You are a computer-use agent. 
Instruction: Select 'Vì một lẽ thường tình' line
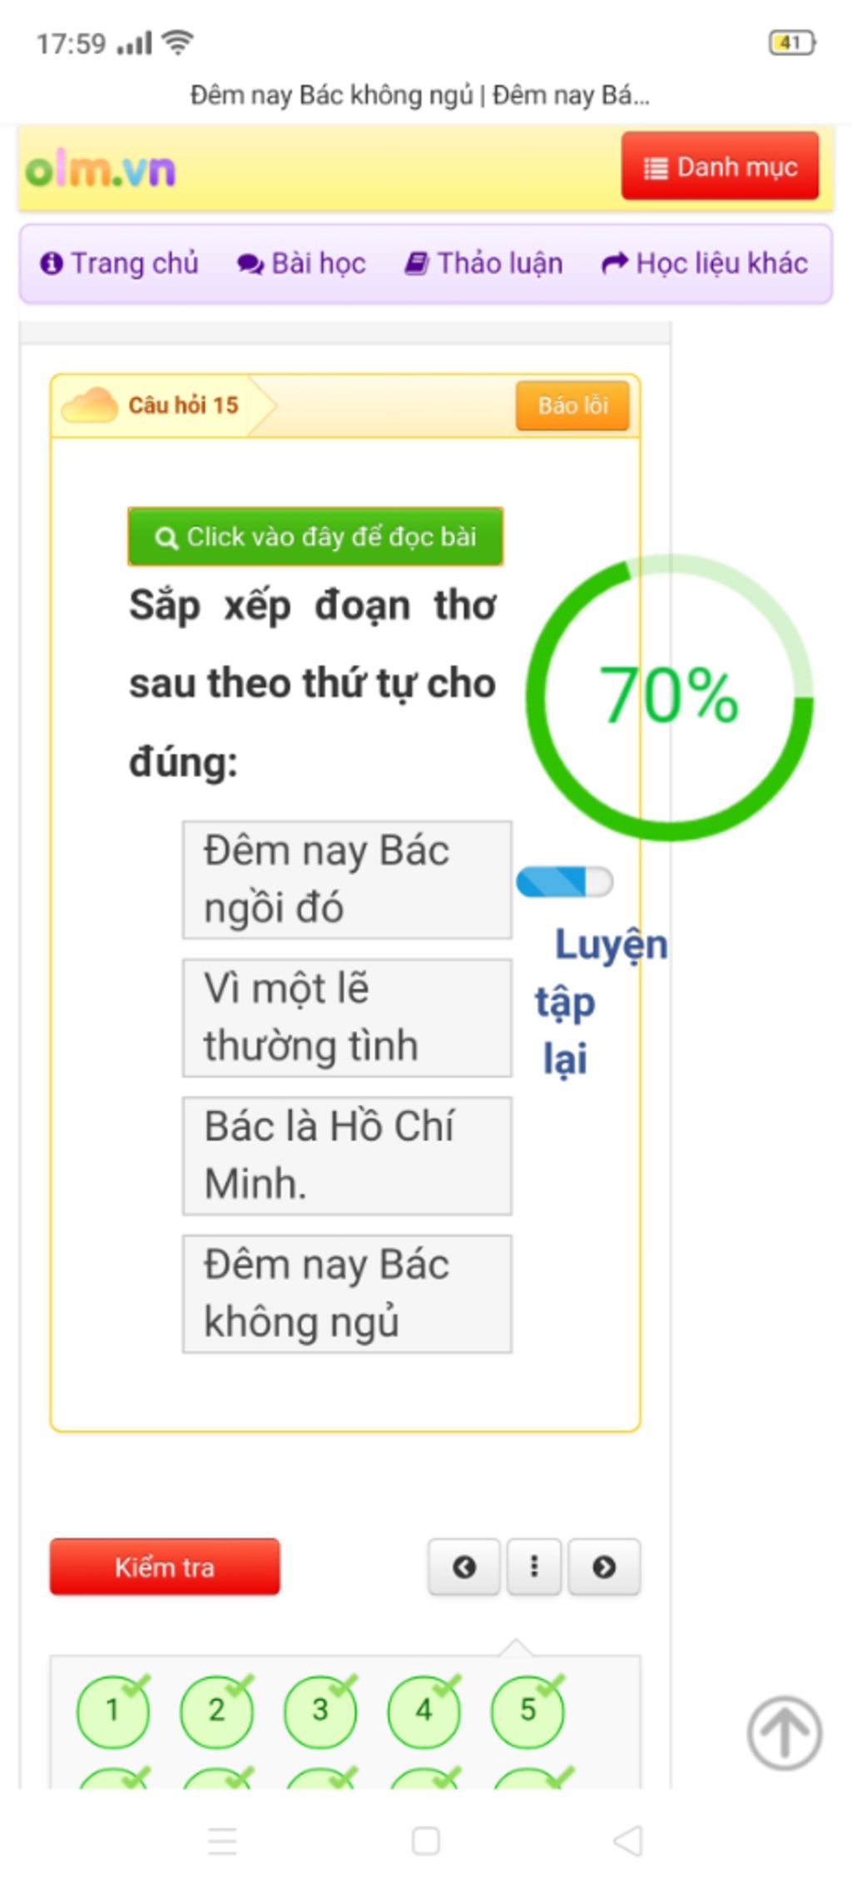tap(347, 1018)
